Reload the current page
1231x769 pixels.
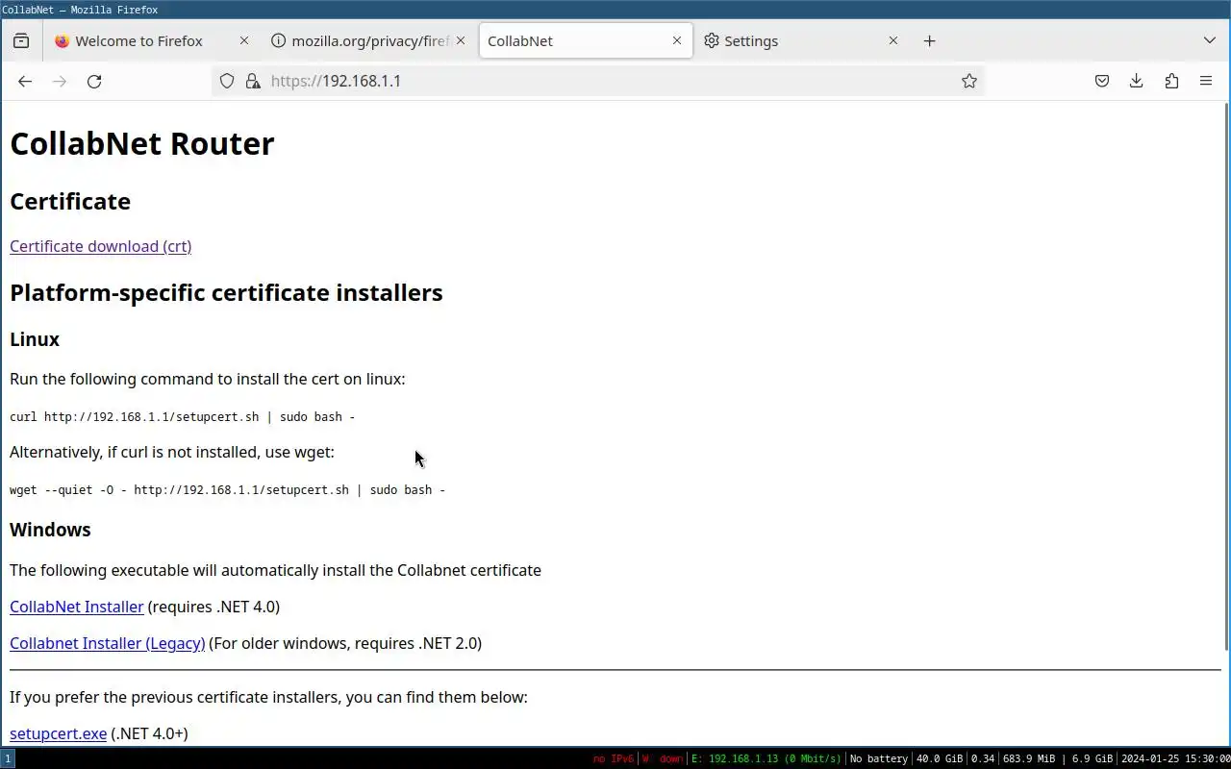pyautogui.click(x=94, y=81)
